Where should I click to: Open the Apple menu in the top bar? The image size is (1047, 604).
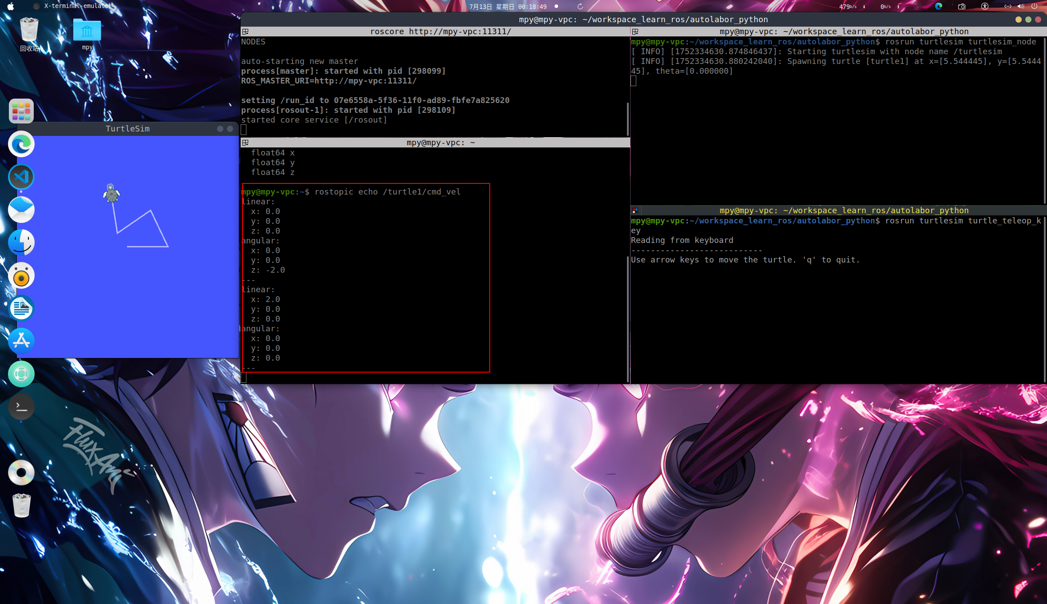(11, 6)
